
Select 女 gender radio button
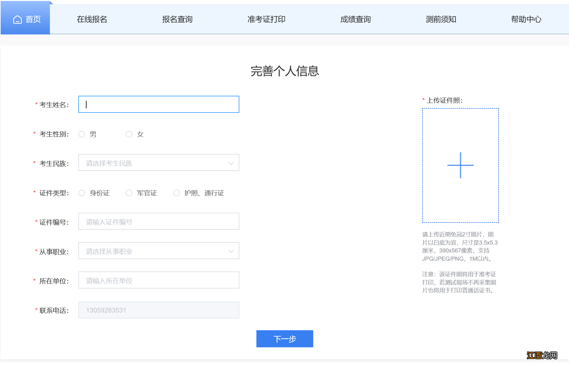(x=129, y=134)
